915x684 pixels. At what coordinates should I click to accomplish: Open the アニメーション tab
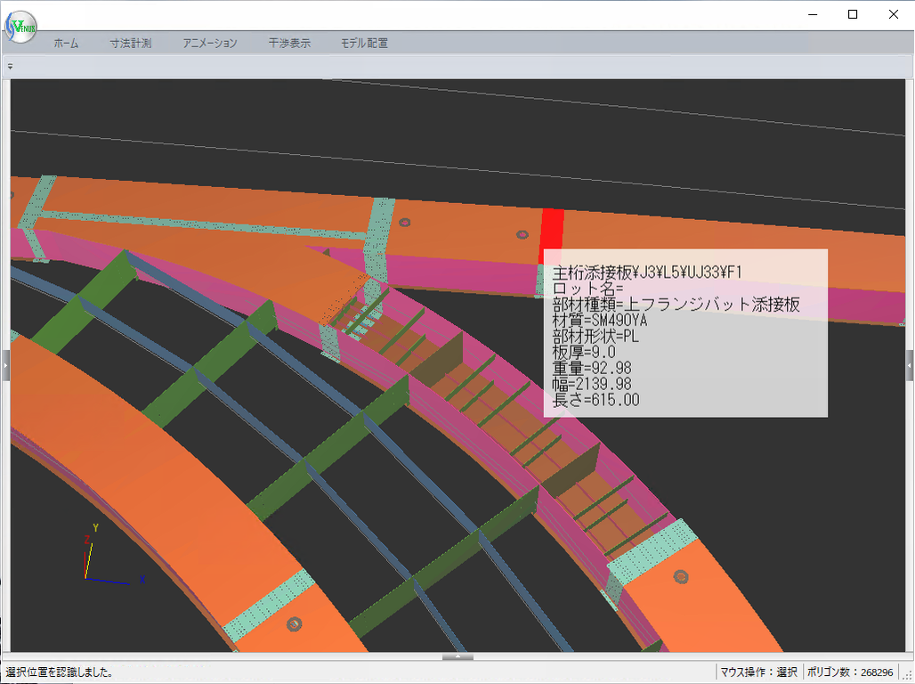[x=210, y=43]
